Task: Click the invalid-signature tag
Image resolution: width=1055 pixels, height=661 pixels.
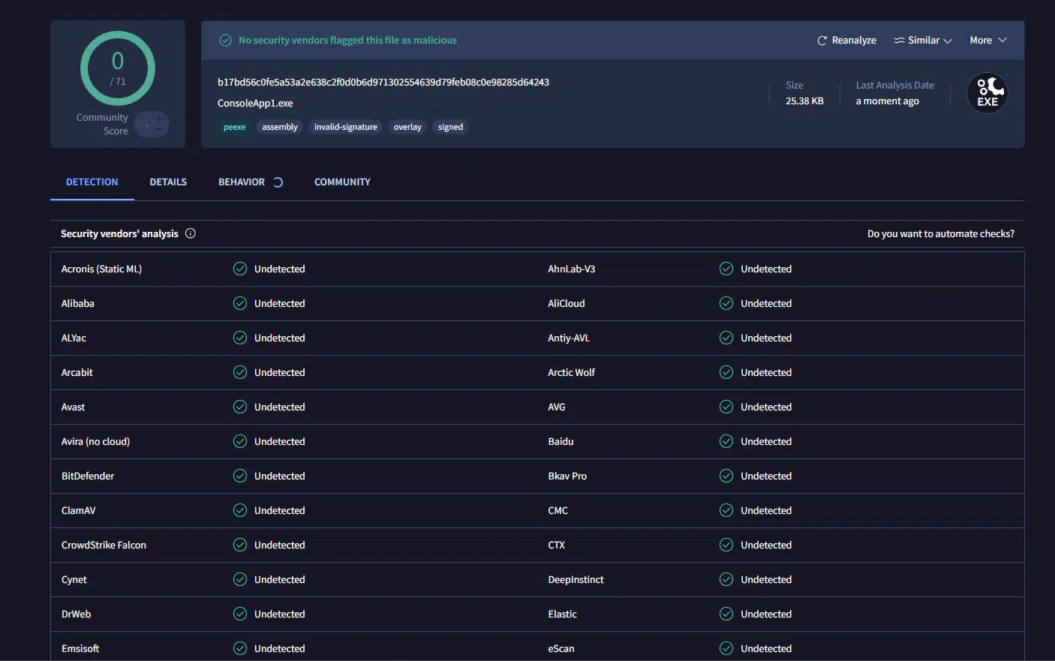Action: [346, 127]
